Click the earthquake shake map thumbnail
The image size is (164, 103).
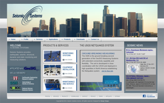(133, 69)
